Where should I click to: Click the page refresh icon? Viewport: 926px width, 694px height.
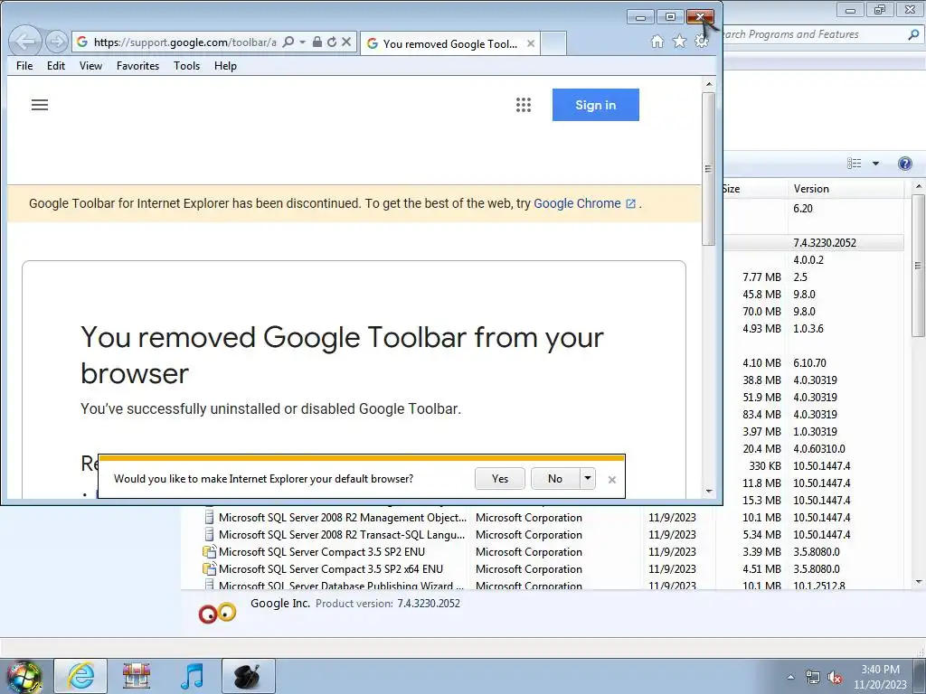[332, 42]
